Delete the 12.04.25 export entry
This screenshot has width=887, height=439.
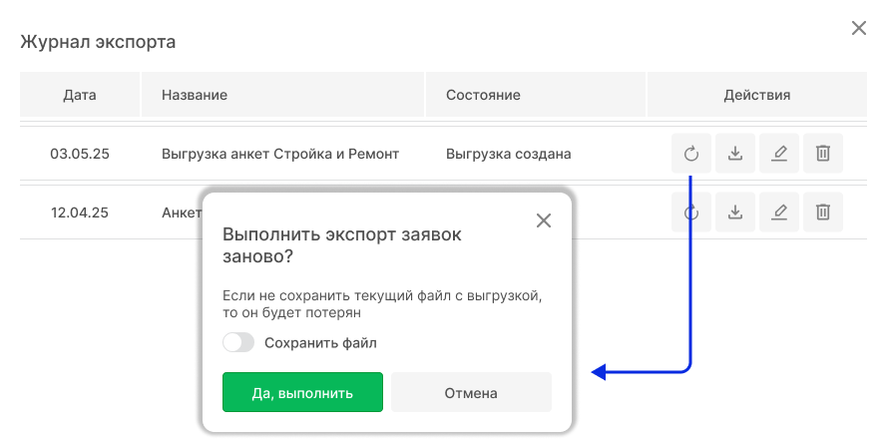(x=823, y=212)
